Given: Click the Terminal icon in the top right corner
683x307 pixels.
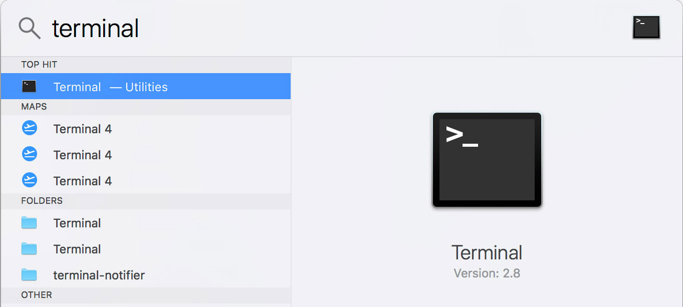Looking at the screenshot, I should pos(646,28).
